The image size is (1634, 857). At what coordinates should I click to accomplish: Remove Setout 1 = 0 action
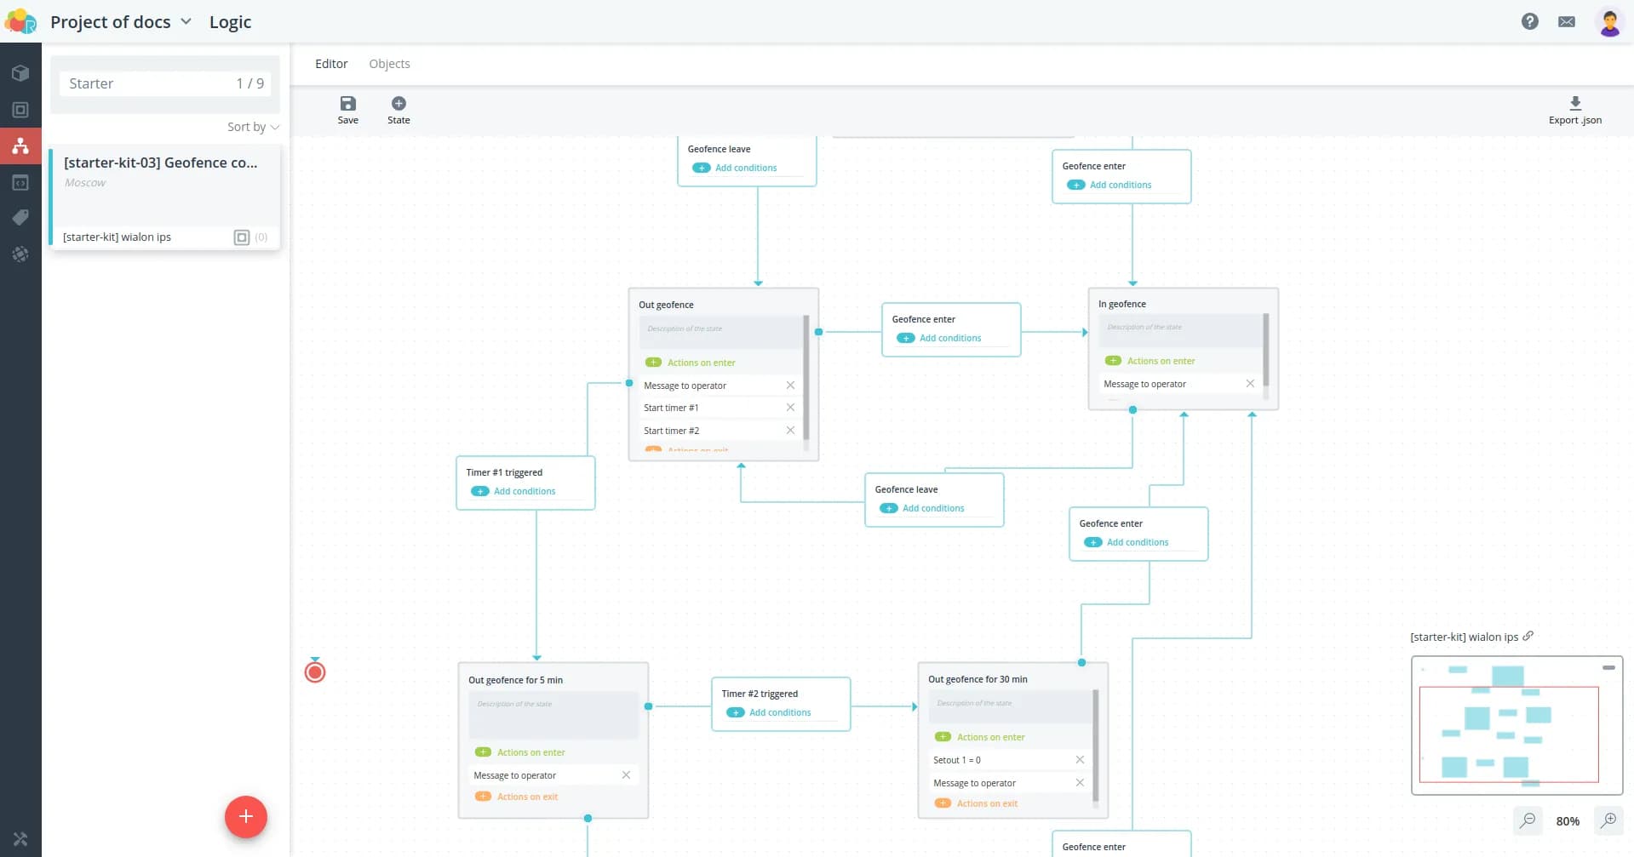pyautogui.click(x=1080, y=760)
